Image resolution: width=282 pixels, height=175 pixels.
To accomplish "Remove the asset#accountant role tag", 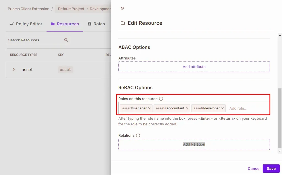I will (x=187, y=108).
